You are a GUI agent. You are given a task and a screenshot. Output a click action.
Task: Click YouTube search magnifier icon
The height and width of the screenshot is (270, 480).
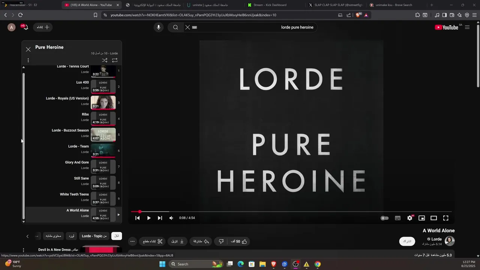click(175, 27)
